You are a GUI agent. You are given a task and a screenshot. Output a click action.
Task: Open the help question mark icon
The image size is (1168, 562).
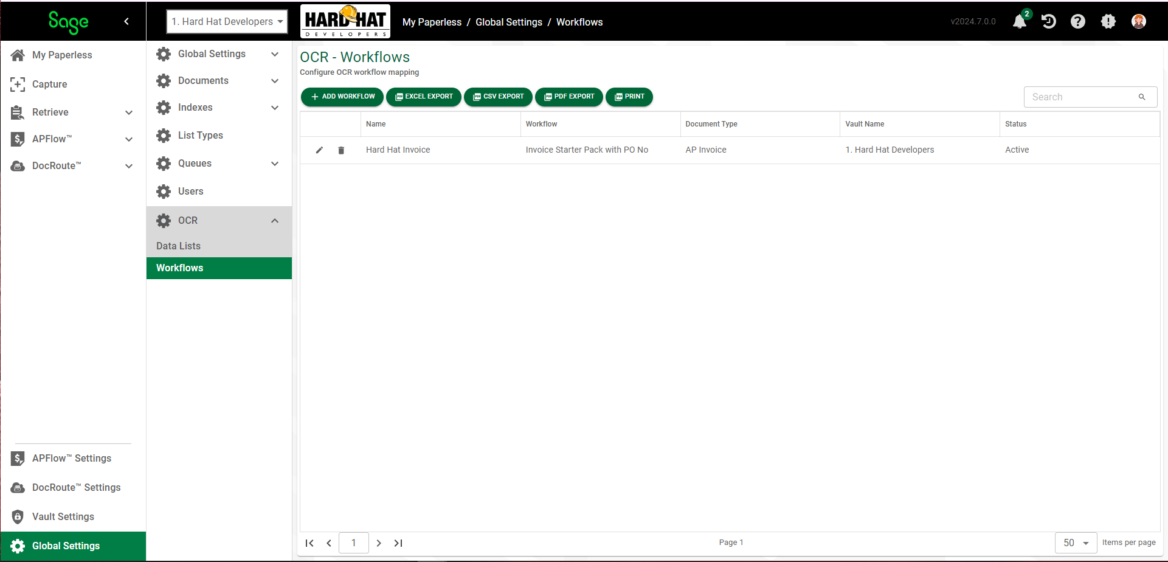(1078, 21)
